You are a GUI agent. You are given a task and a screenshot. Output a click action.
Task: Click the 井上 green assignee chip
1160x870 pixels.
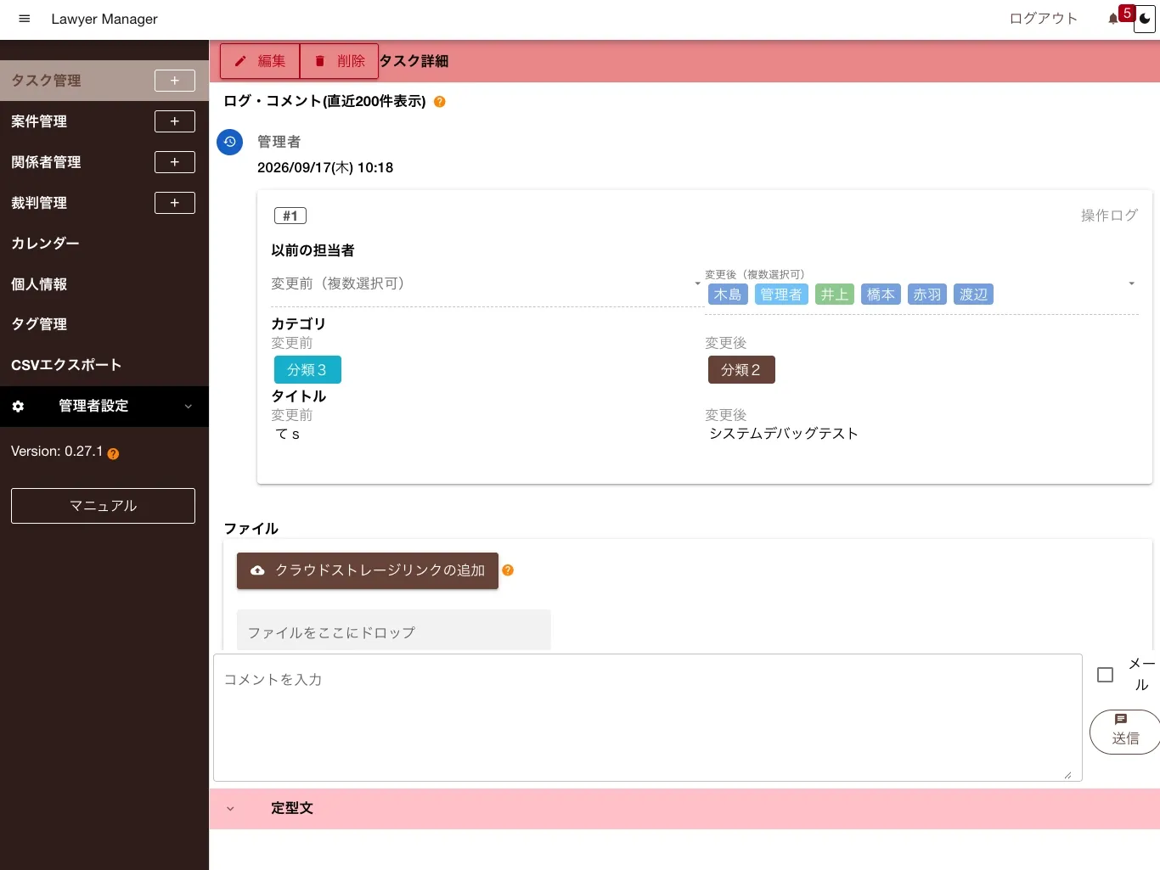(x=835, y=295)
